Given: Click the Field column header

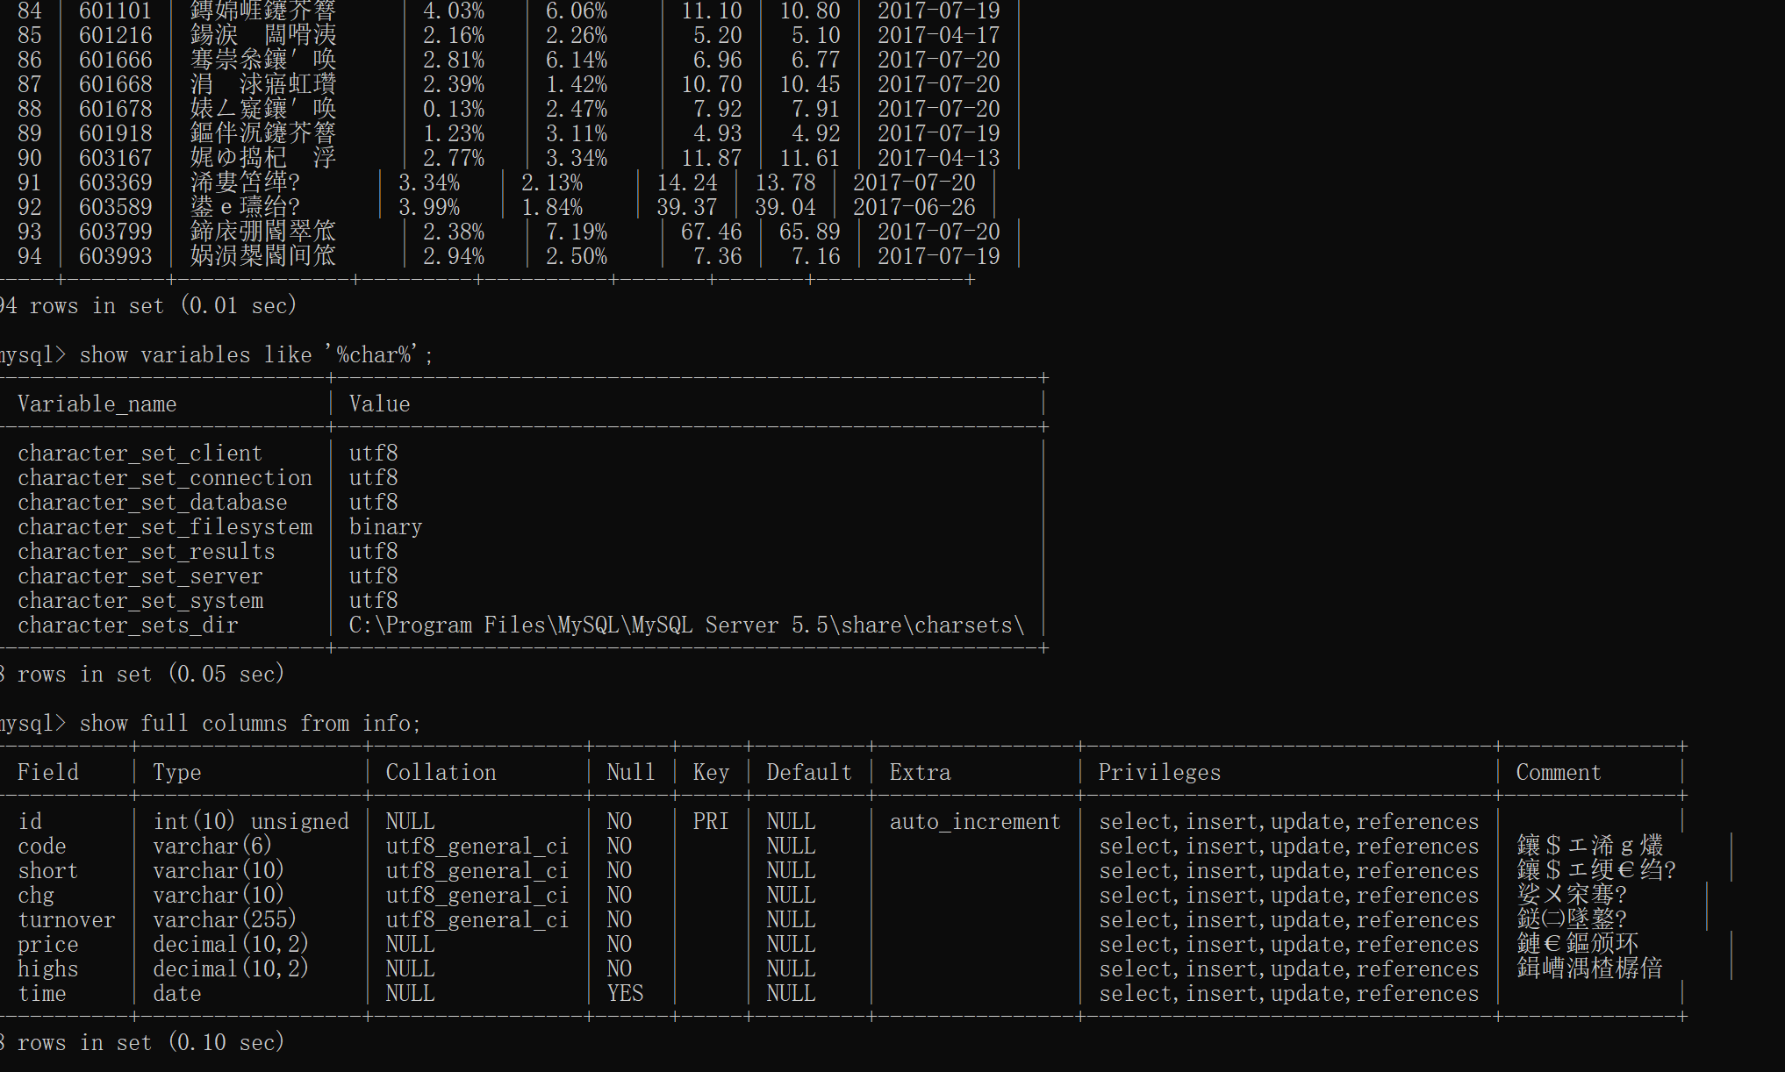Looking at the screenshot, I should point(48,773).
